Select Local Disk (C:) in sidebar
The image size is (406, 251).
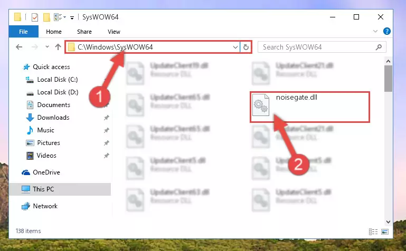(57, 79)
